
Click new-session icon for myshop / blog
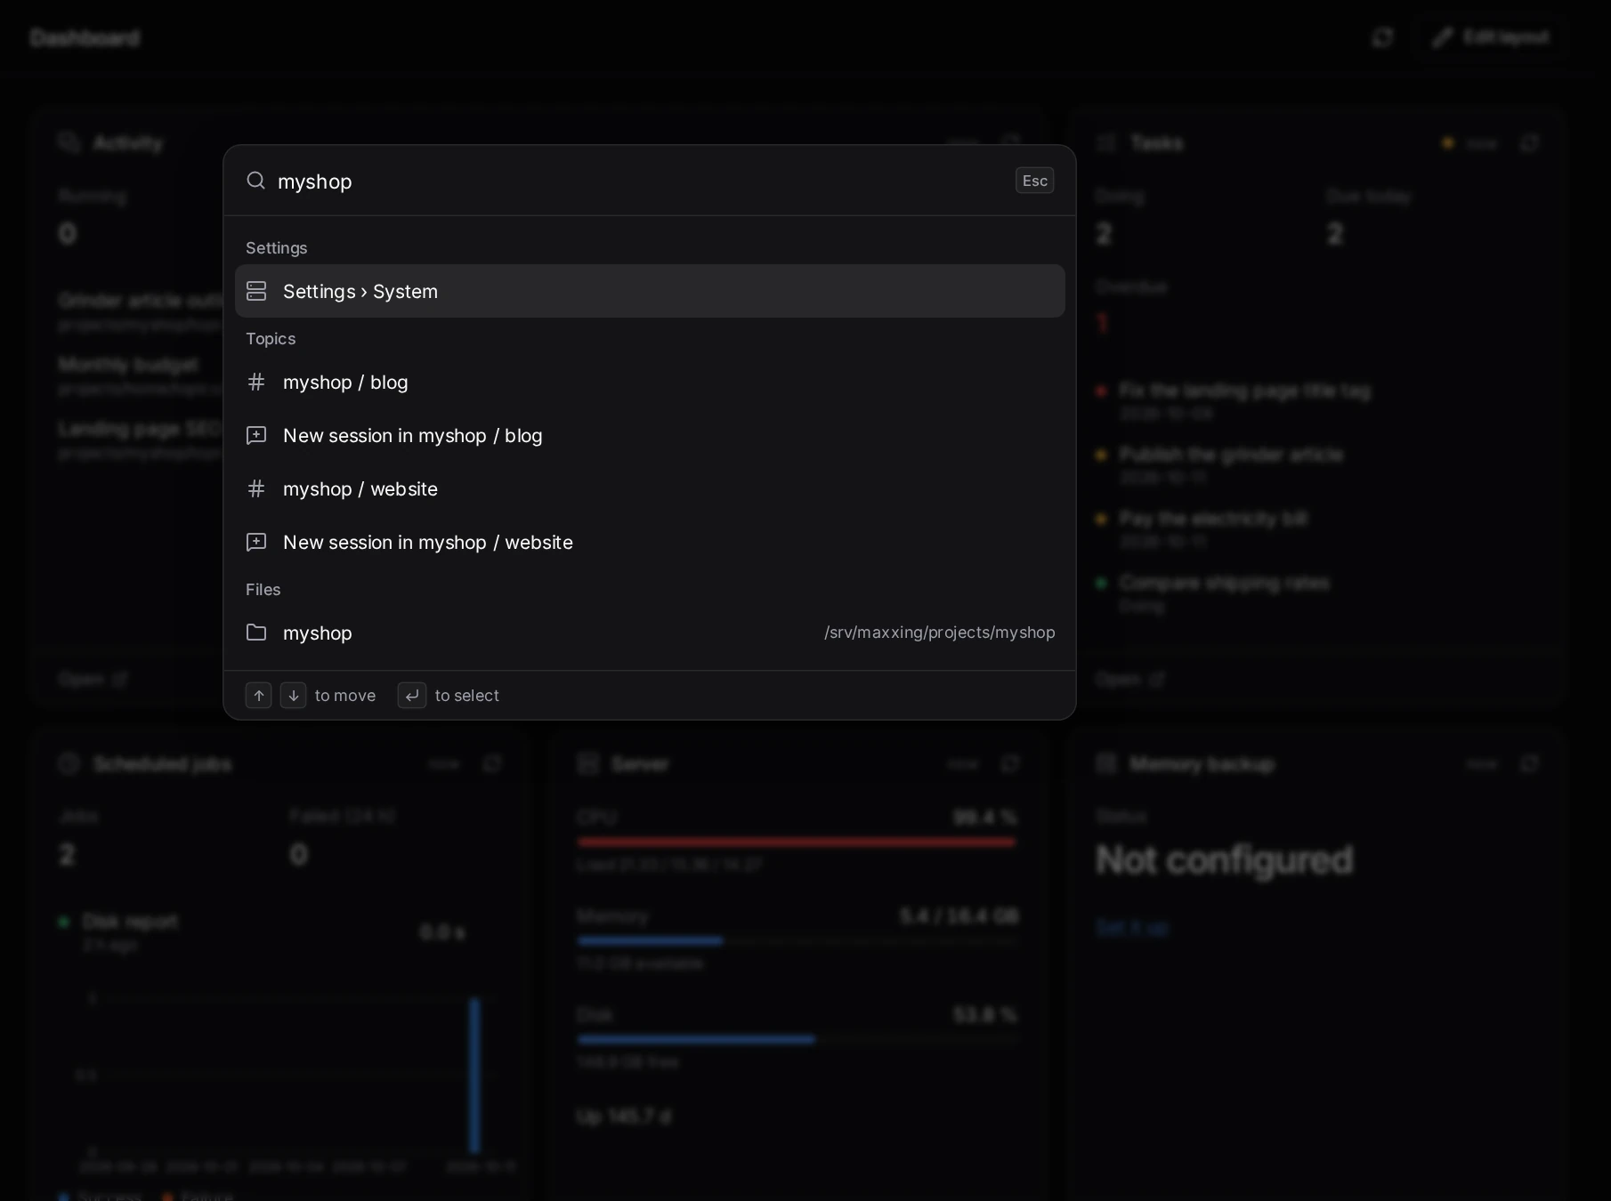tap(256, 436)
